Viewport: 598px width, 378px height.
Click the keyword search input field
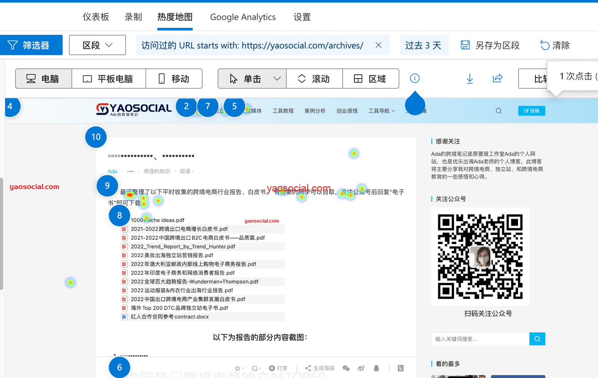(x=480, y=339)
